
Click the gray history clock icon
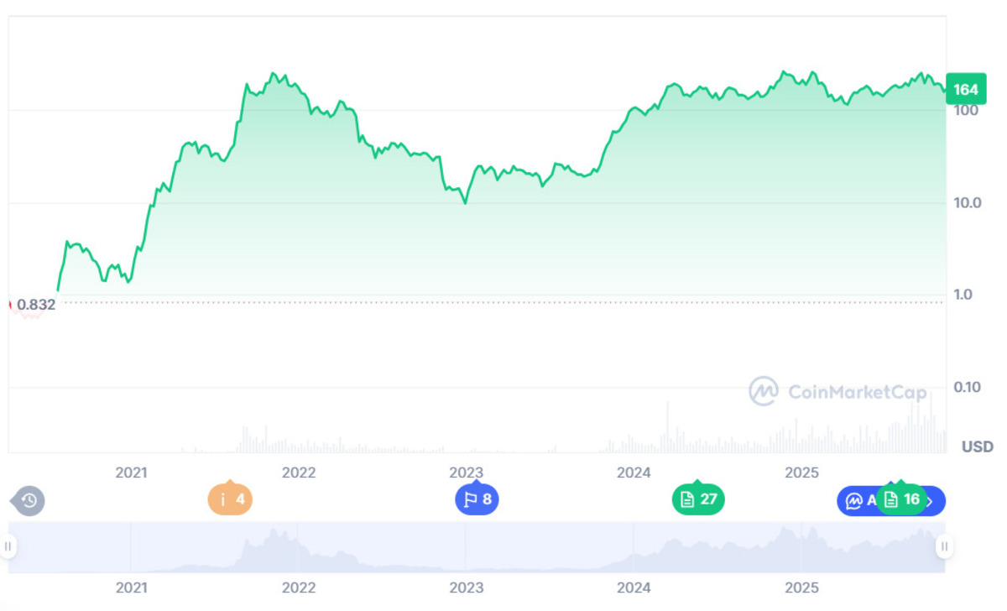29,501
